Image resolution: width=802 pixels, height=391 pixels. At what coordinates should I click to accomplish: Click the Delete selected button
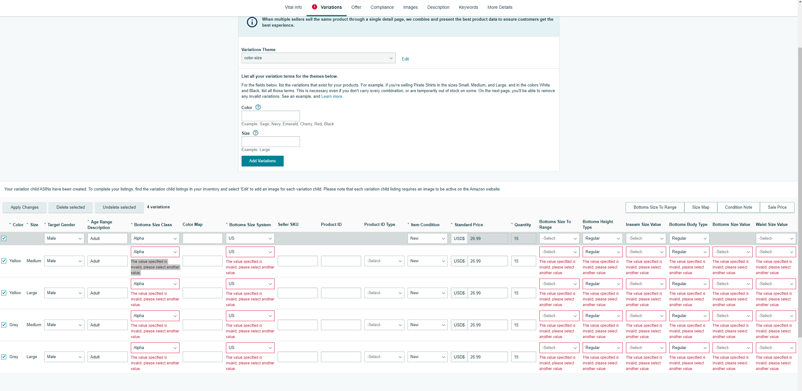click(x=71, y=207)
